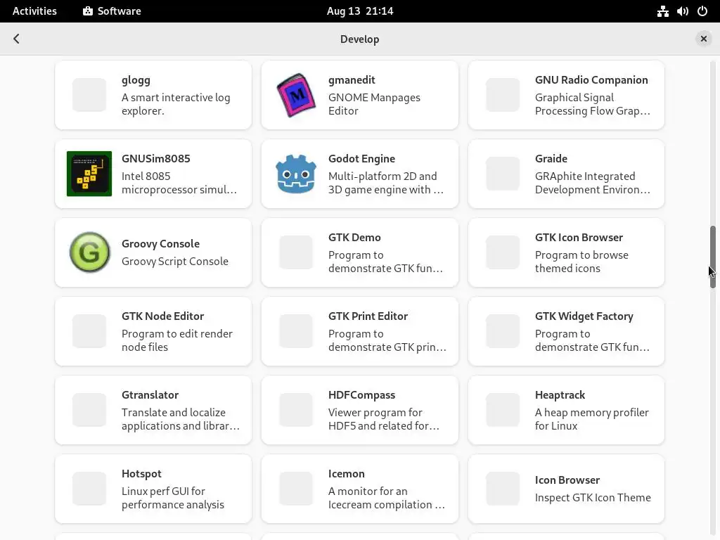Open Gtranslator title text
The image size is (720, 540).
click(x=150, y=395)
